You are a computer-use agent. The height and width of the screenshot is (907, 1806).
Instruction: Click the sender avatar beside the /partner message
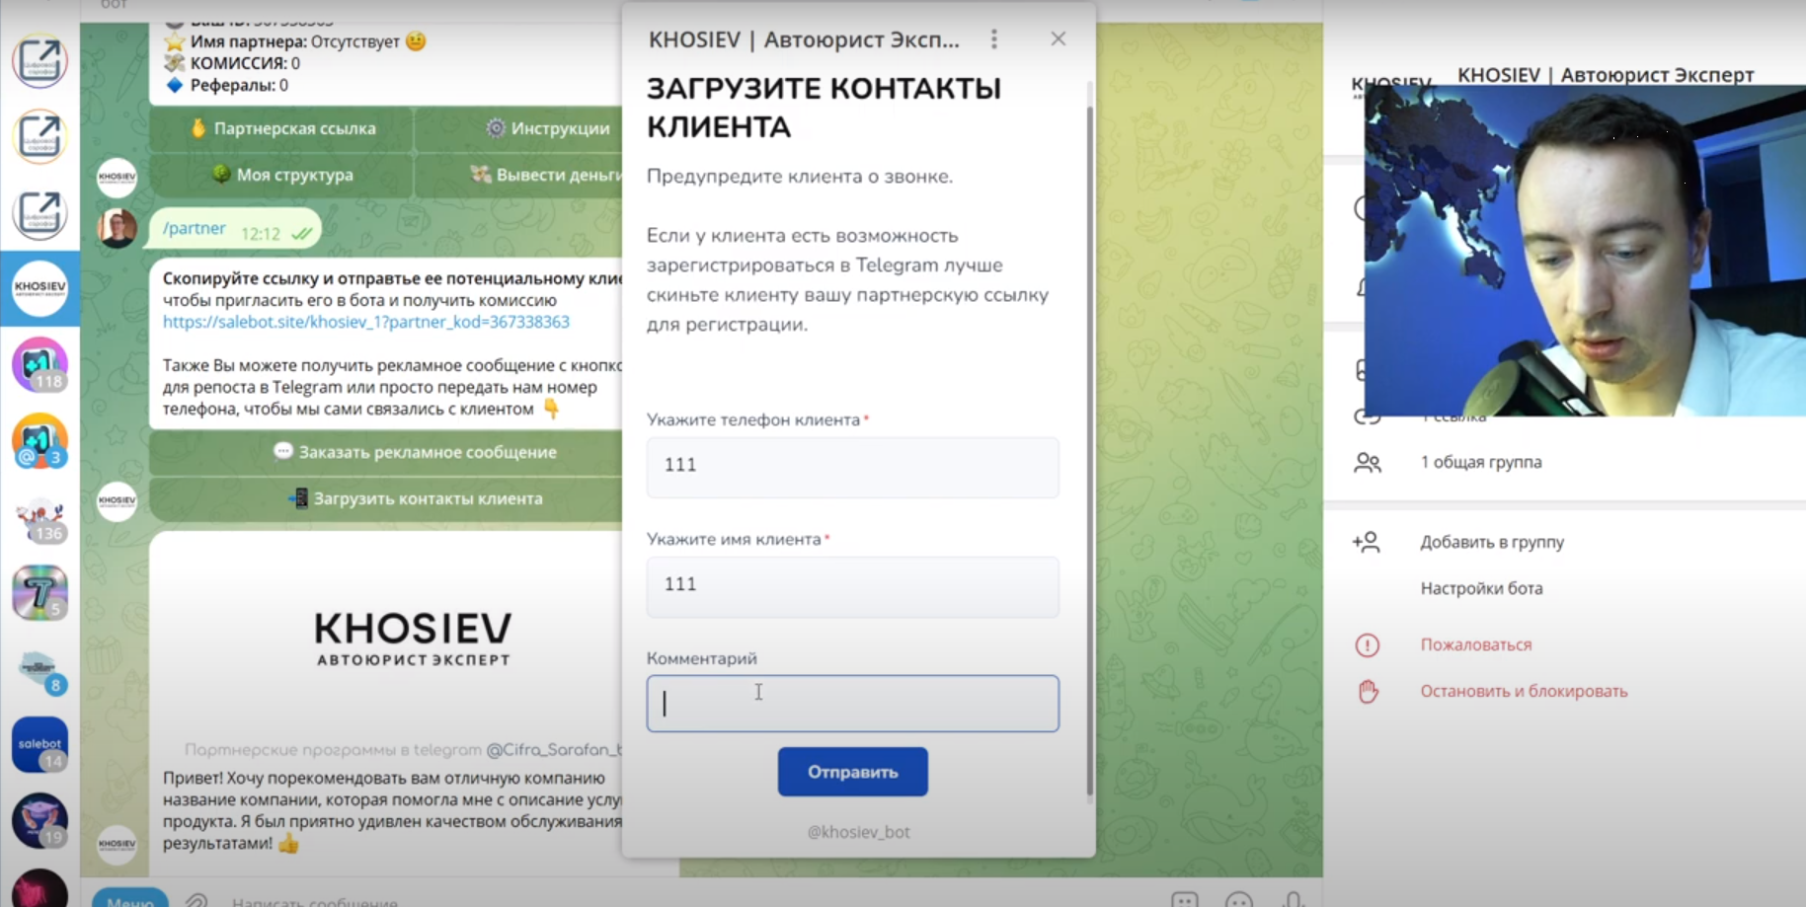pos(118,228)
